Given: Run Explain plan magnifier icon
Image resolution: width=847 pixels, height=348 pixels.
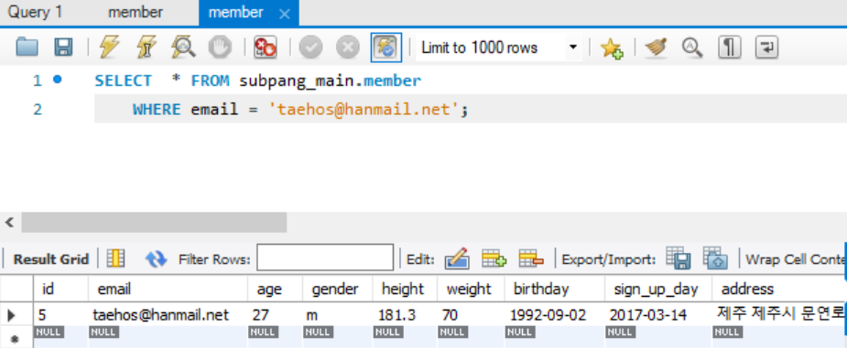Looking at the screenshot, I should tap(183, 47).
